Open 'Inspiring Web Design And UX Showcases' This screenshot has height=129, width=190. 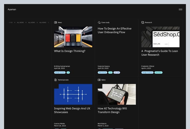[72, 110]
